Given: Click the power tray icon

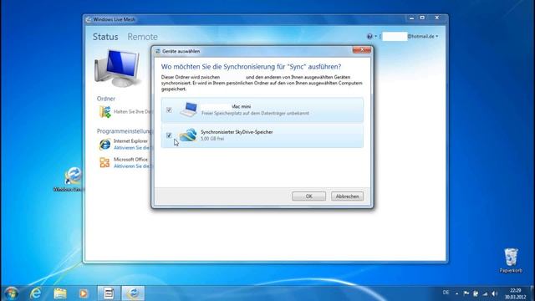Looking at the screenshot, I should point(476,293).
